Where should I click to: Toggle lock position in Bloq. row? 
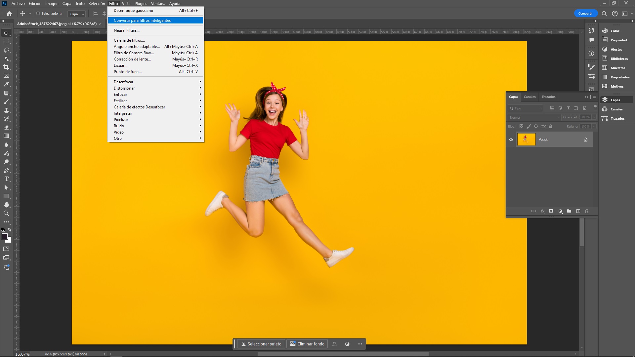tap(536, 126)
